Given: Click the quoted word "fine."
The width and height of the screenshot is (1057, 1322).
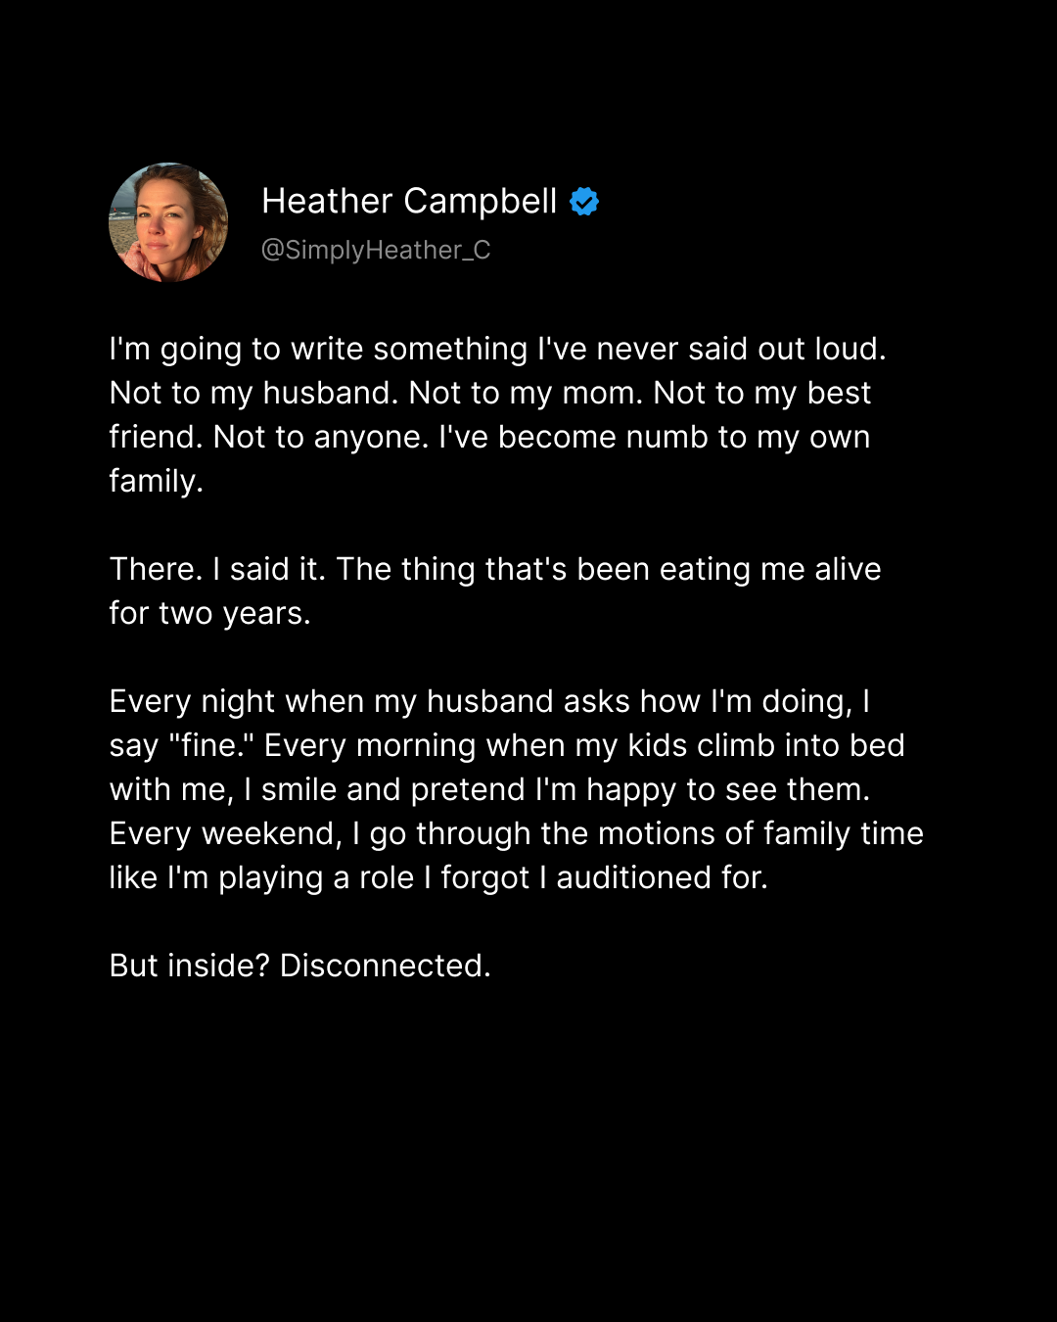Looking at the screenshot, I should [x=211, y=745].
